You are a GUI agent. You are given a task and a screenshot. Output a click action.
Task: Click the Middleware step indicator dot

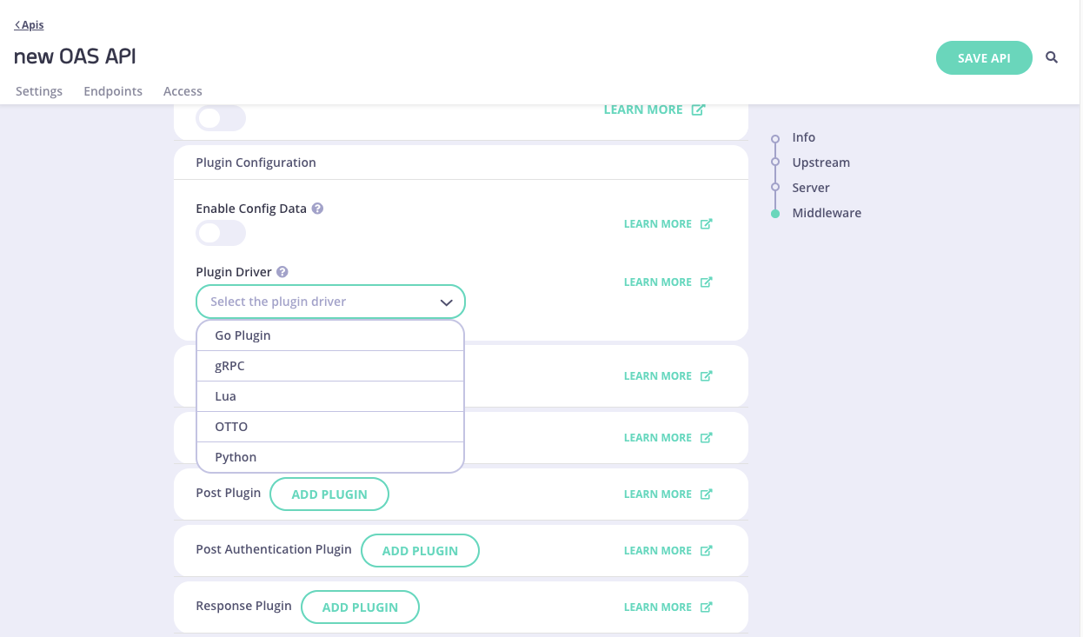[774, 213]
